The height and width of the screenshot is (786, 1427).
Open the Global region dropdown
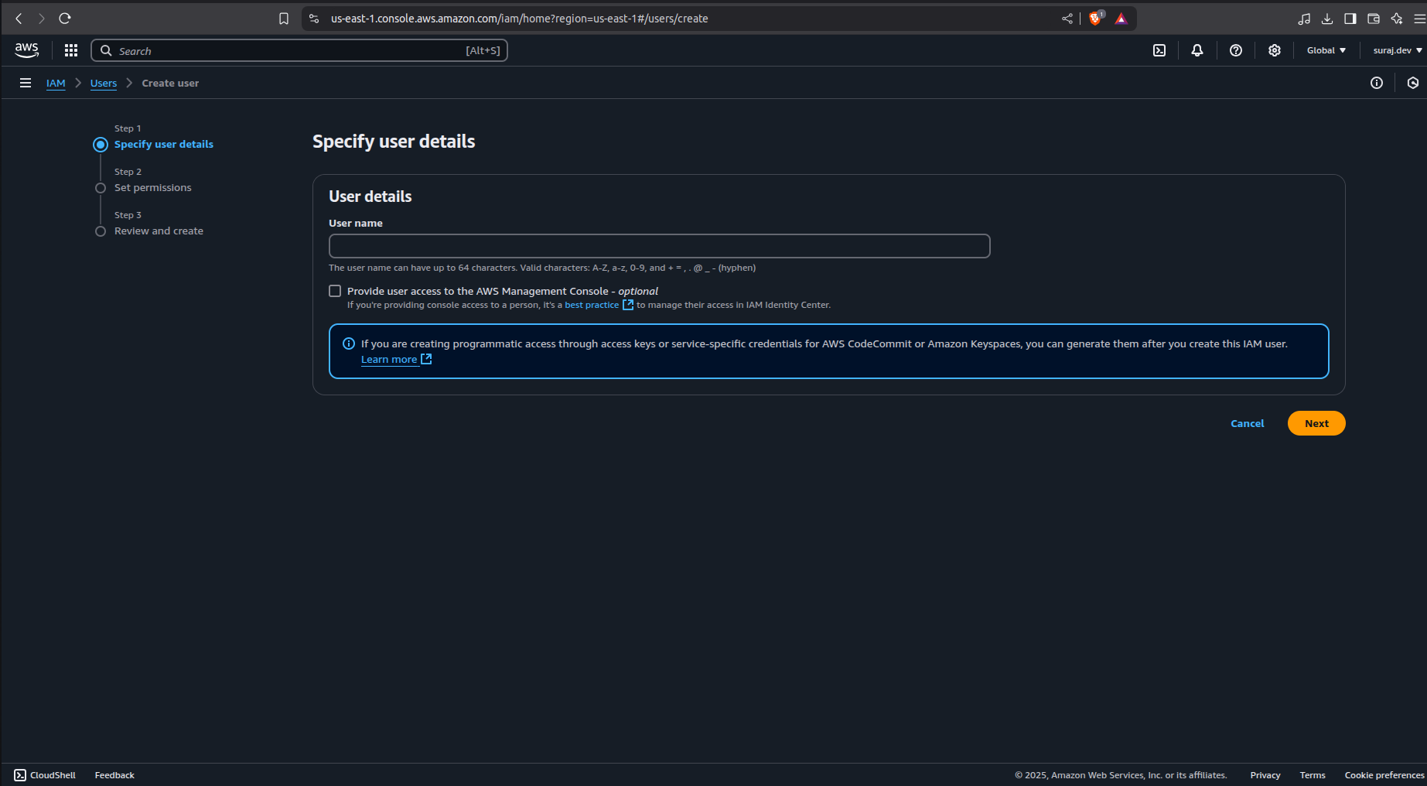(1326, 50)
